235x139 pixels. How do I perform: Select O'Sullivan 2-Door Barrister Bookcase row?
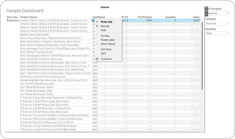pos(51,98)
